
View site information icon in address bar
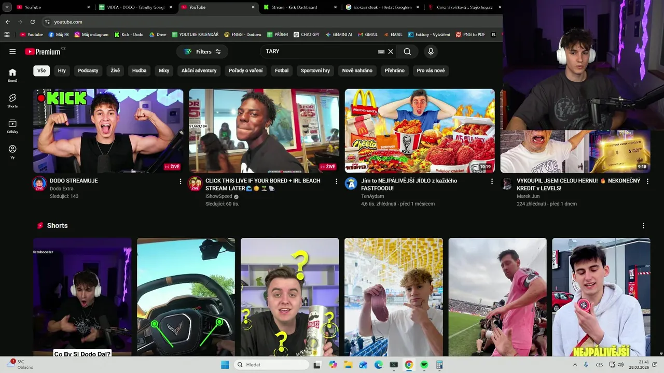(x=47, y=22)
